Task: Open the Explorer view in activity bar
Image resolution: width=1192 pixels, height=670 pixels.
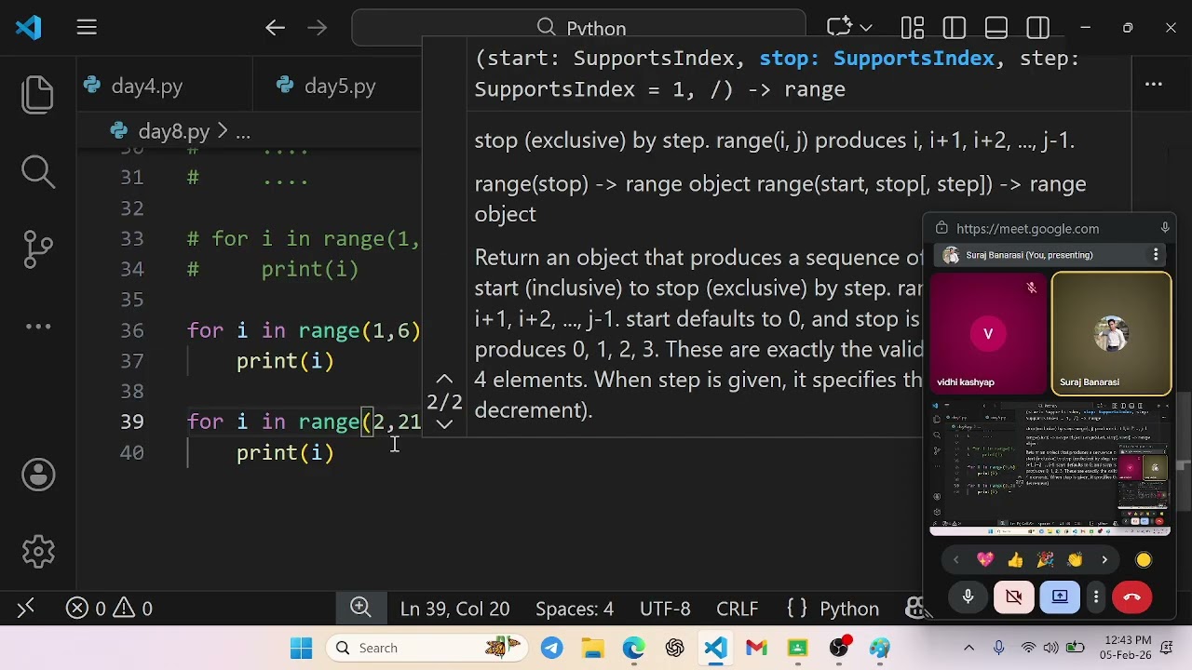Action: click(38, 94)
